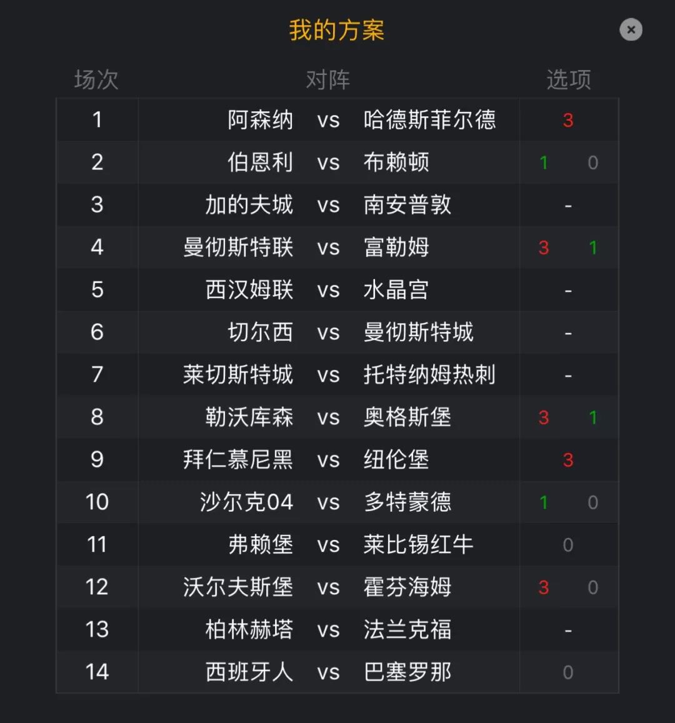
Task: Select the 莱切斯特城 vs 托特纳姆热刺 row
Action: (337, 374)
